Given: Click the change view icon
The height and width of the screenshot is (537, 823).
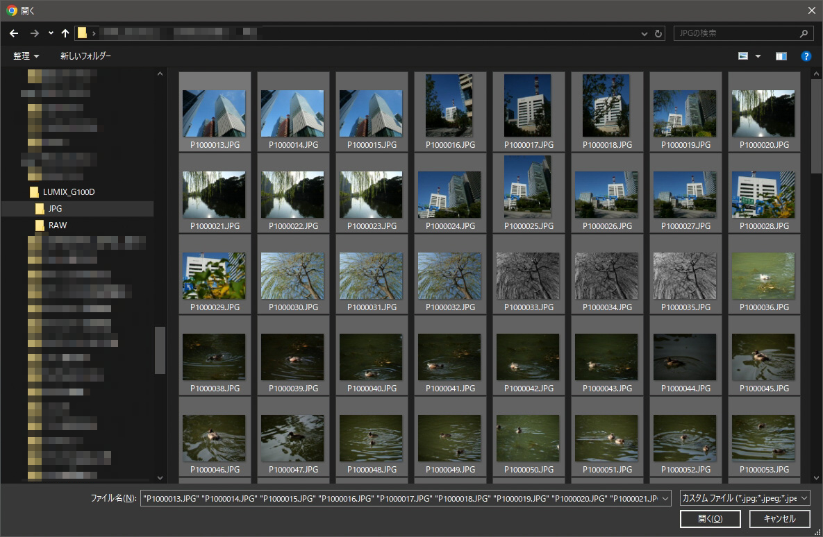Looking at the screenshot, I should coord(743,56).
